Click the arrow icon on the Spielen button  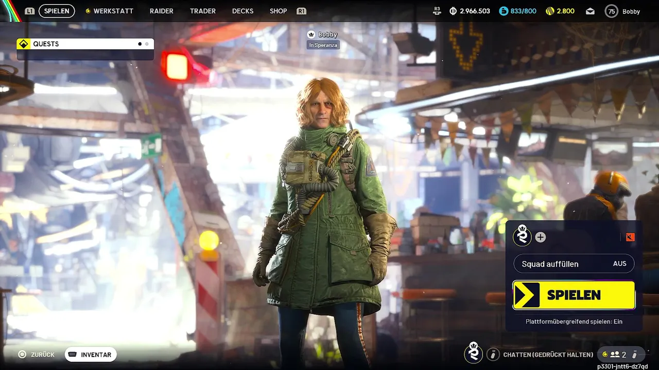point(527,295)
